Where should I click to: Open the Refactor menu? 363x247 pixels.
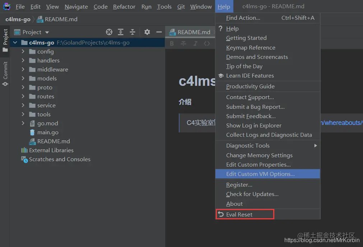tap(124, 7)
